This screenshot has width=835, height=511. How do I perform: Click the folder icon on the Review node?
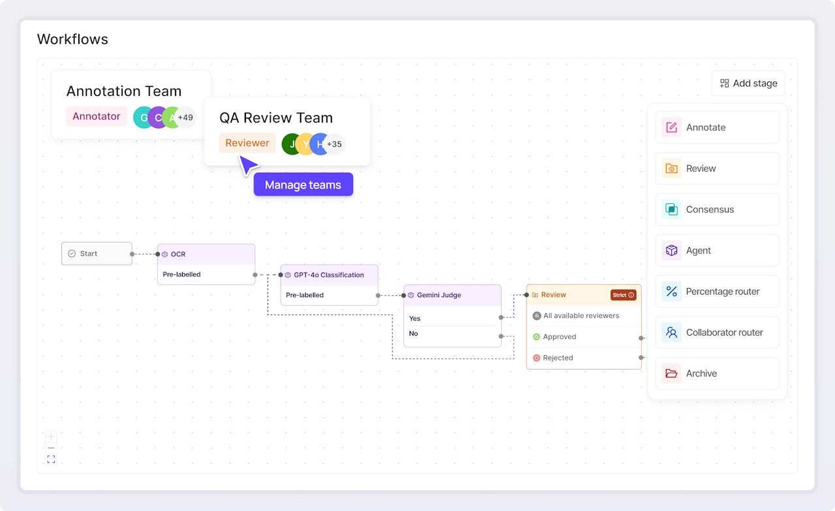535,295
